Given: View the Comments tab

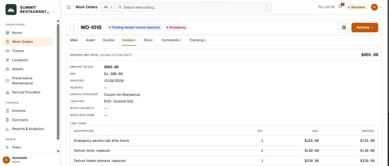Looking at the screenshot, I should pyautogui.click(x=171, y=40).
